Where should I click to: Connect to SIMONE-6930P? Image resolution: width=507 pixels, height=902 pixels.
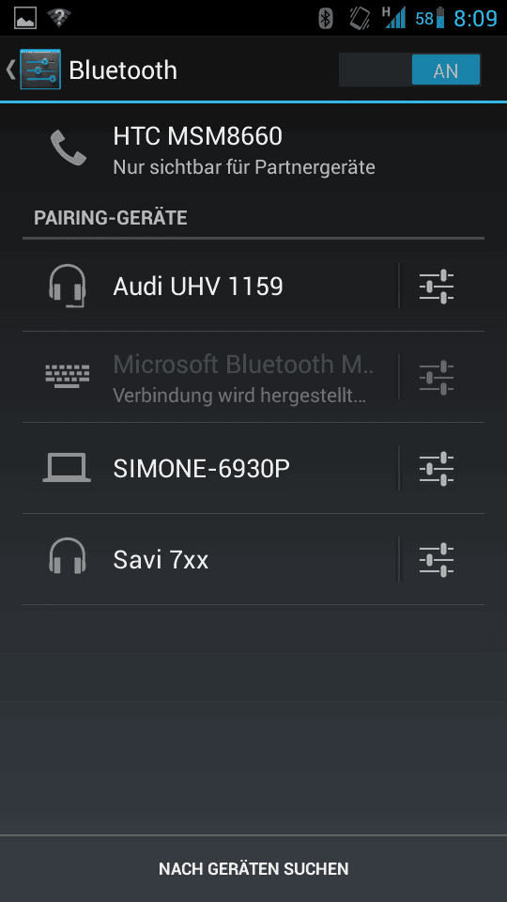(x=210, y=468)
